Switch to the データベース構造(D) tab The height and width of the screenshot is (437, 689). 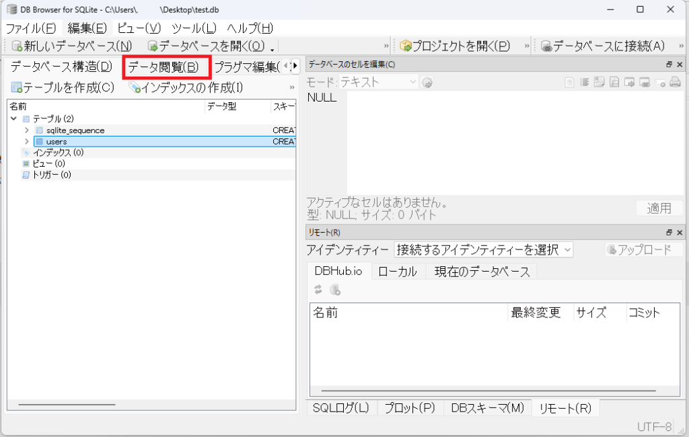tap(61, 67)
